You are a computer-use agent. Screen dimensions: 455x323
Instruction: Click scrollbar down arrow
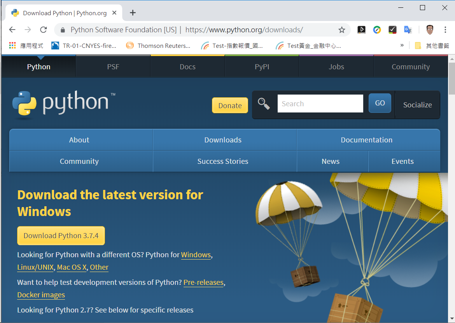click(452, 319)
